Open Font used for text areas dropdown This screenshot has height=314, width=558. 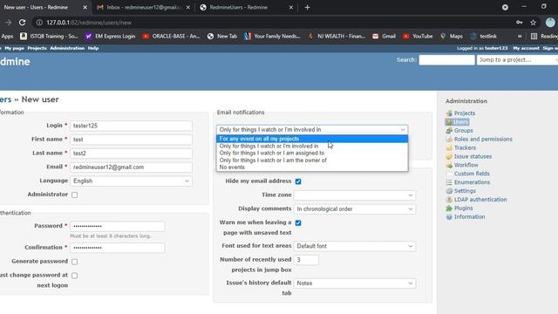[x=355, y=246]
